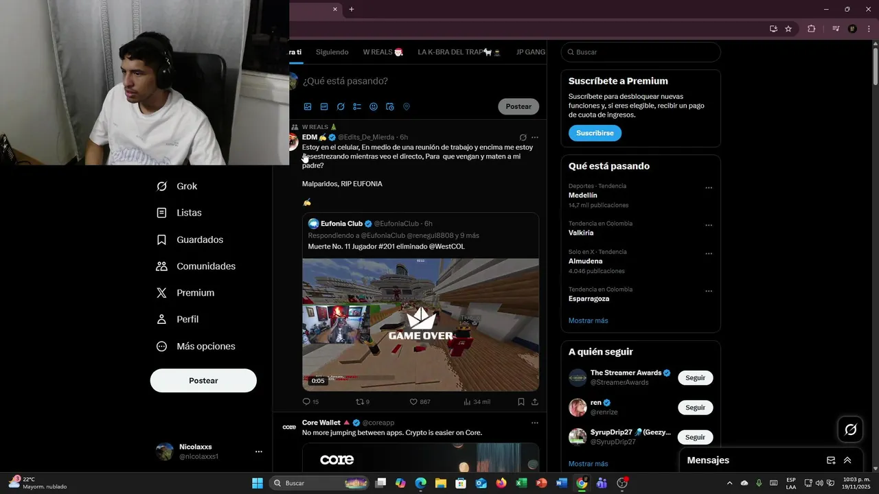Image resolution: width=879 pixels, height=494 pixels.
Task: Open Core Wallet post options dots
Action: [x=535, y=423]
